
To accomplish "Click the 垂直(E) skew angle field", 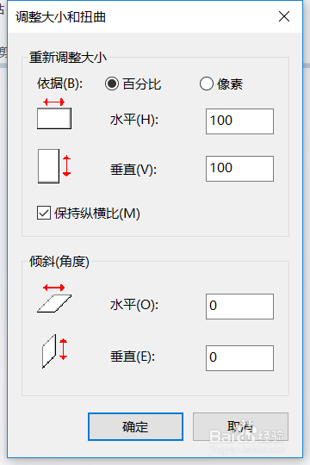I will (239, 358).
